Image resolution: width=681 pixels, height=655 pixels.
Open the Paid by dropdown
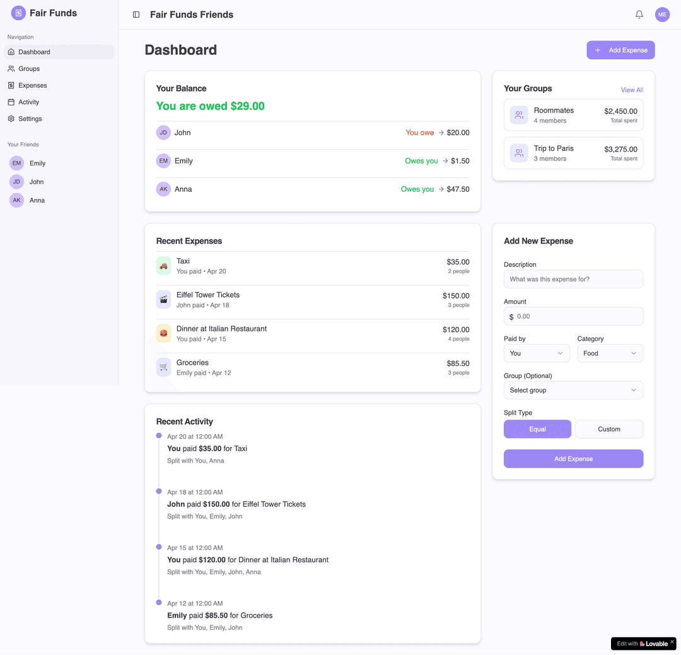[x=537, y=353]
